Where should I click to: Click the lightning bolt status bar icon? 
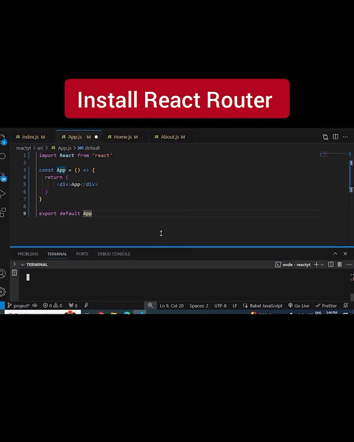pos(86,305)
